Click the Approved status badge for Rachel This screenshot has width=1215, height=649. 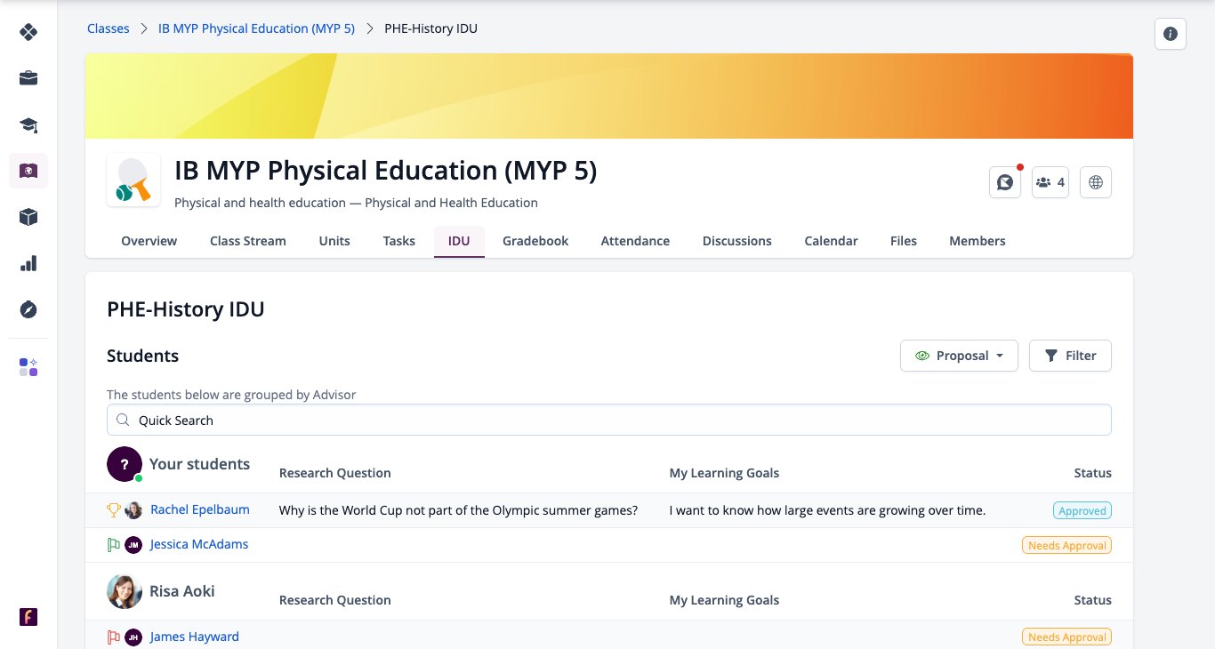(1082, 510)
